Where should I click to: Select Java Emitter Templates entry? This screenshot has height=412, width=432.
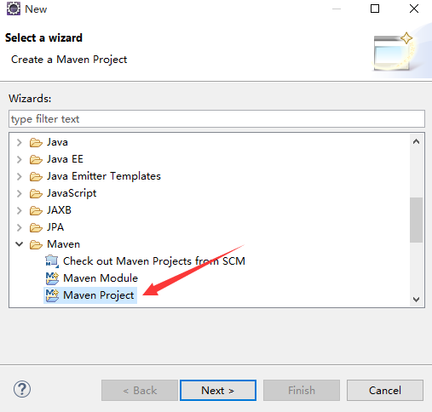click(x=104, y=176)
